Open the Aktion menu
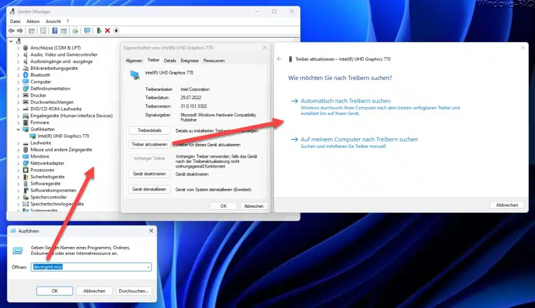 33,21
